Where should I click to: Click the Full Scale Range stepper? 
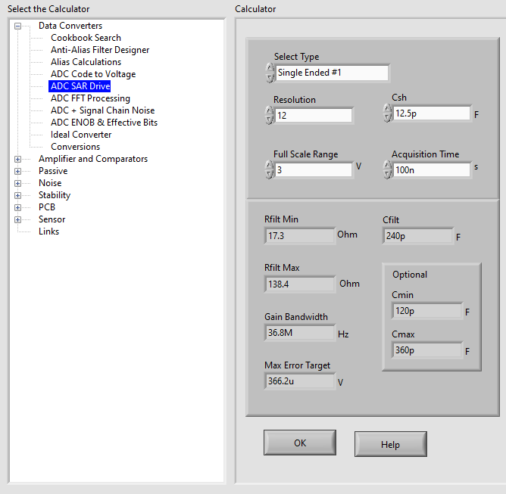point(270,169)
